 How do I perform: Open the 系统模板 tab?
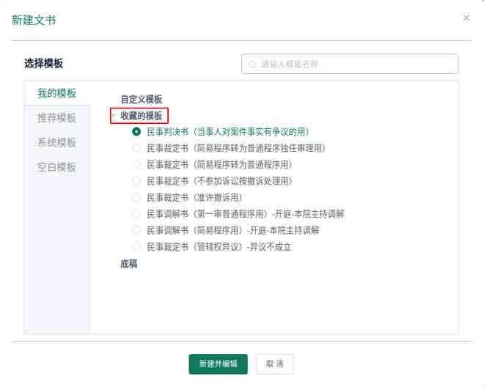(56, 142)
